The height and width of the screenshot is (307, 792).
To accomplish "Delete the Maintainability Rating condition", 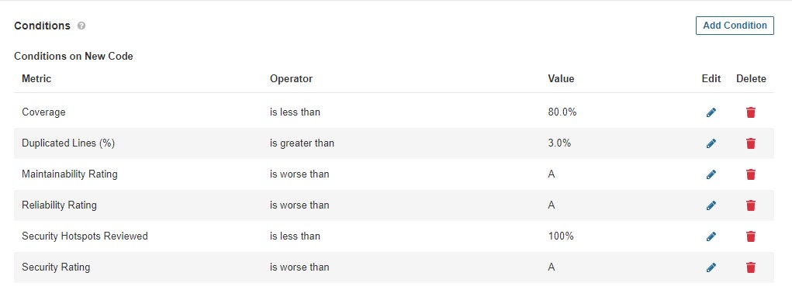I will (x=751, y=174).
